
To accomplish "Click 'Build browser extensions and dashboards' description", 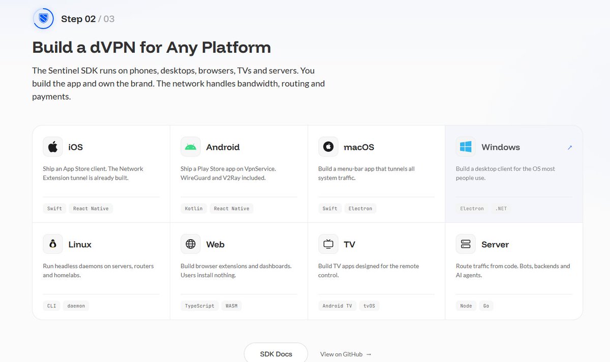I will pos(236,271).
